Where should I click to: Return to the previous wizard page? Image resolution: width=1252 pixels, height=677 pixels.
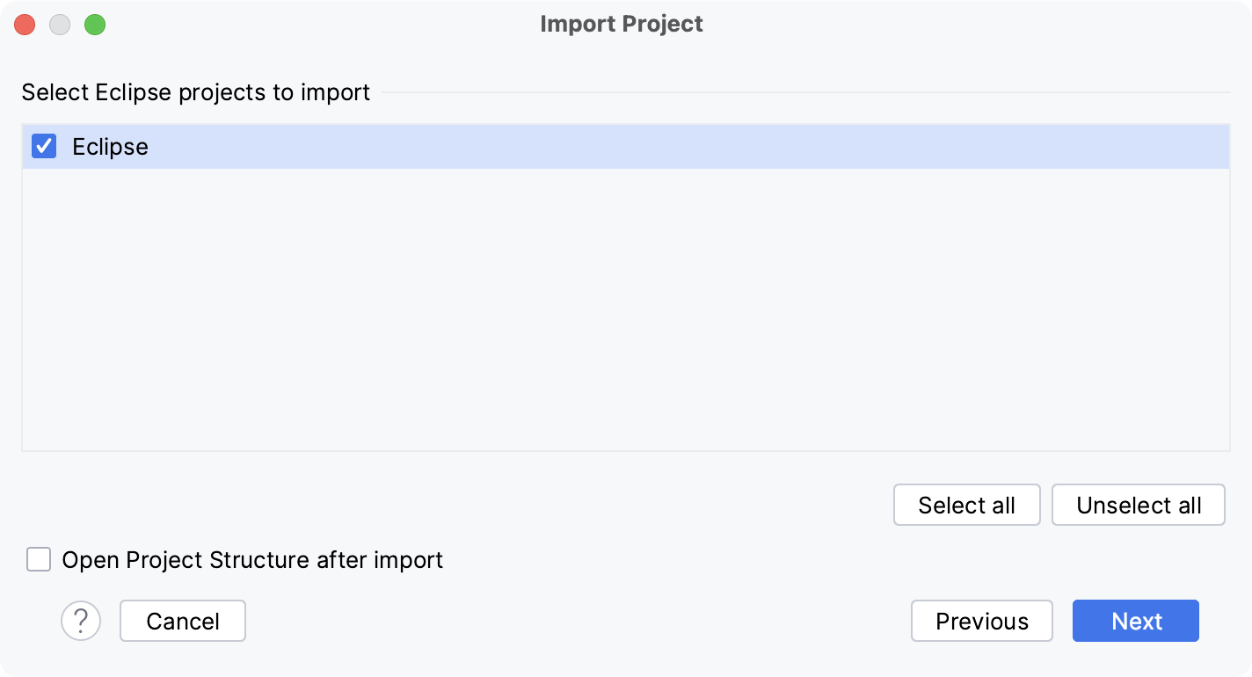(981, 621)
